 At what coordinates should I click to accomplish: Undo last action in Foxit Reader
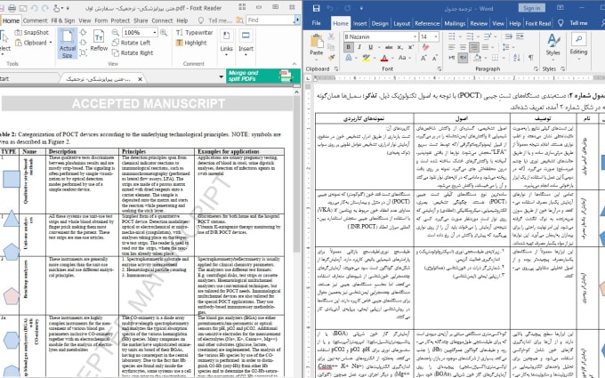coord(34,8)
